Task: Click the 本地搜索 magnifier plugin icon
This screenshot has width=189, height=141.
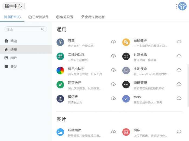Action: 126,70
